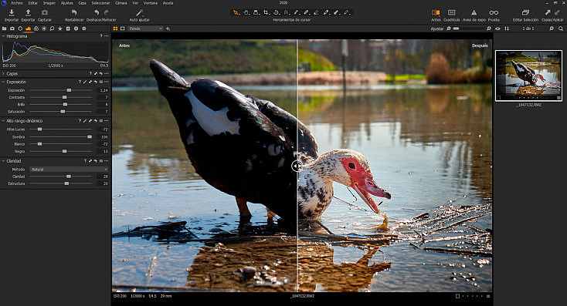Open the Capa menu
567x306 pixels.
(x=83, y=3)
